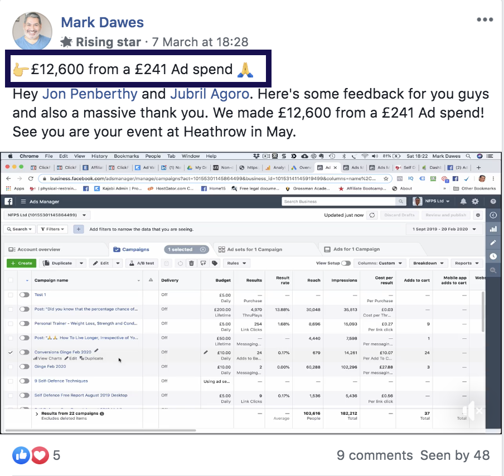Bookmark page with star in address bar

[386, 178]
